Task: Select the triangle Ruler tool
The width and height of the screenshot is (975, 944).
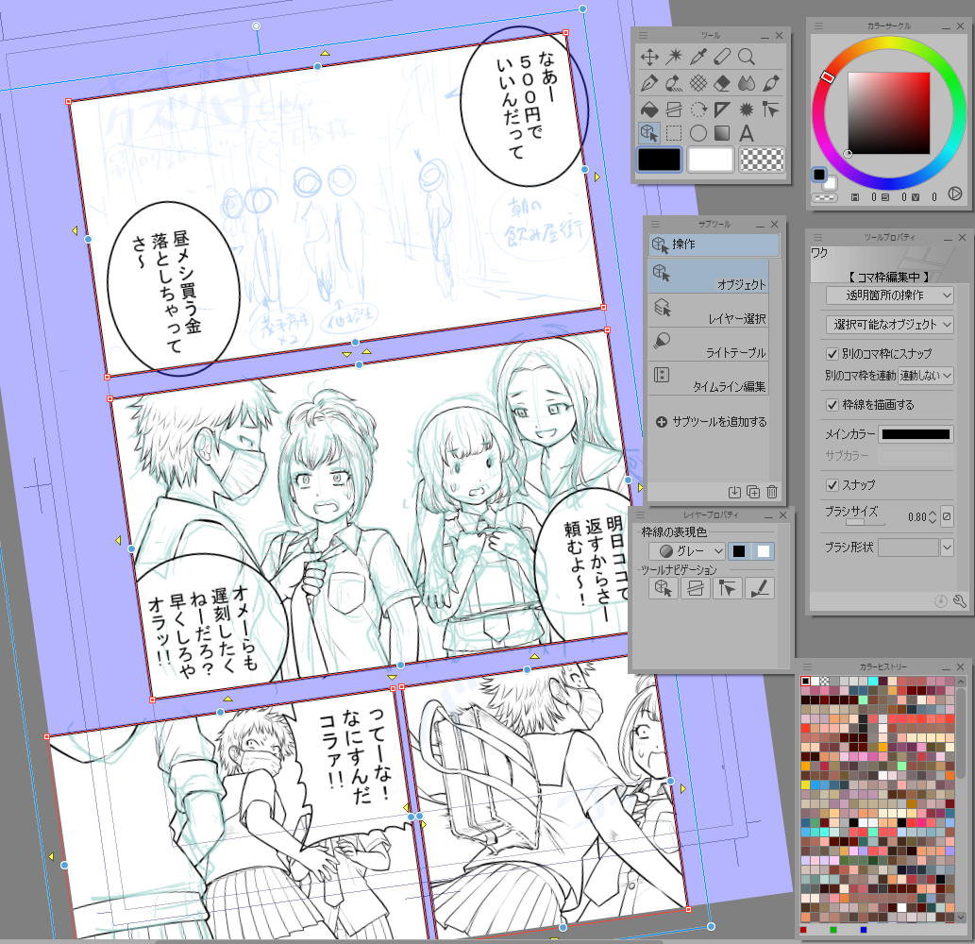Action: point(722,110)
